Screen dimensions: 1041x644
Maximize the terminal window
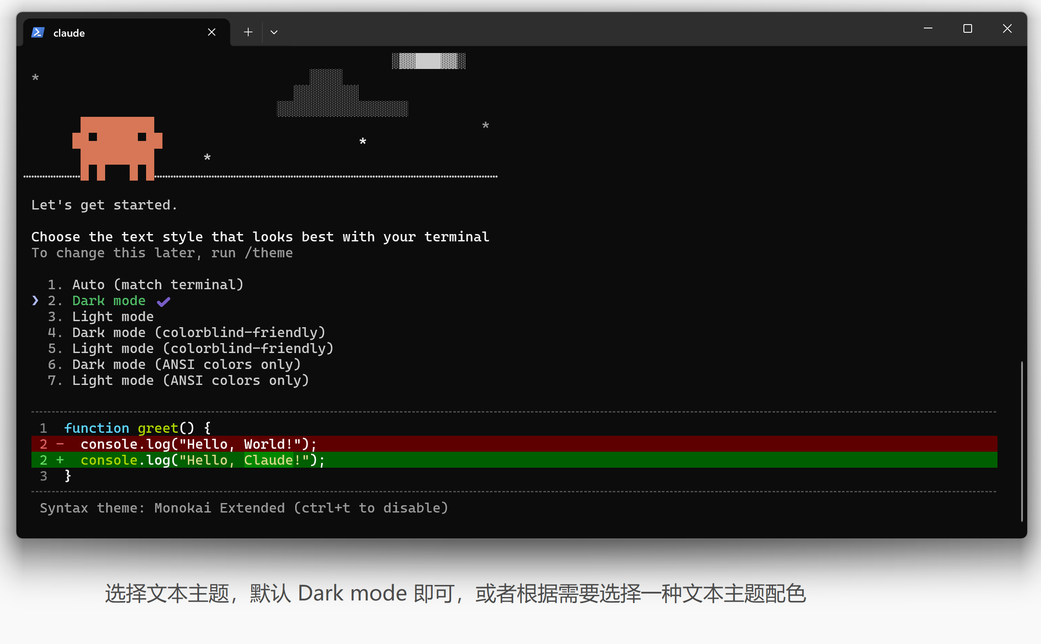968,28
